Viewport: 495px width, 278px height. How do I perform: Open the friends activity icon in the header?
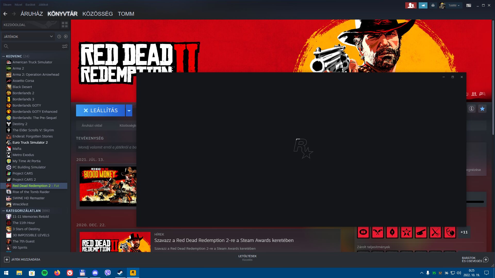point(411,5)
